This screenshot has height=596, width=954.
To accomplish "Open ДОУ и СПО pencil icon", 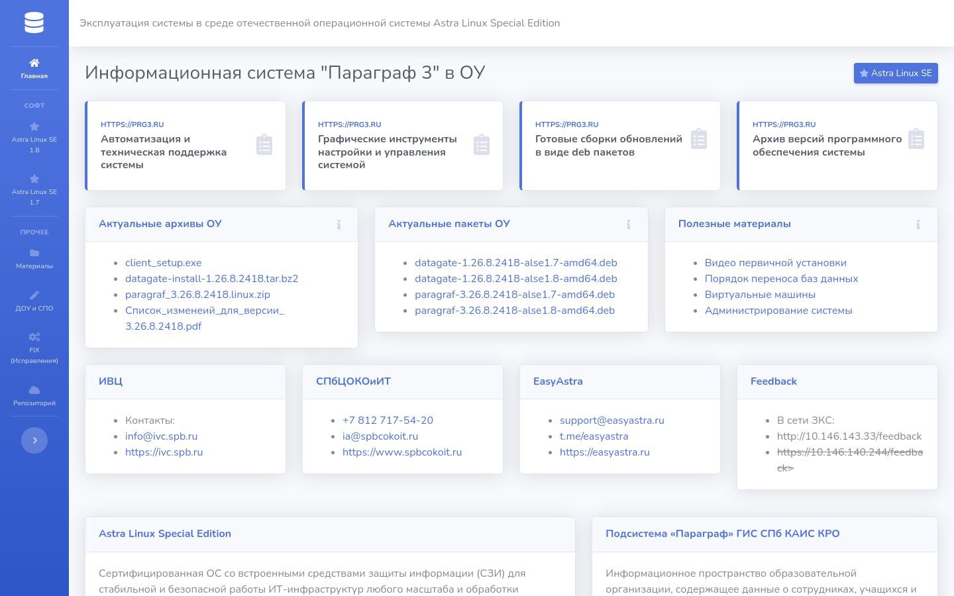I will [34, 295].
